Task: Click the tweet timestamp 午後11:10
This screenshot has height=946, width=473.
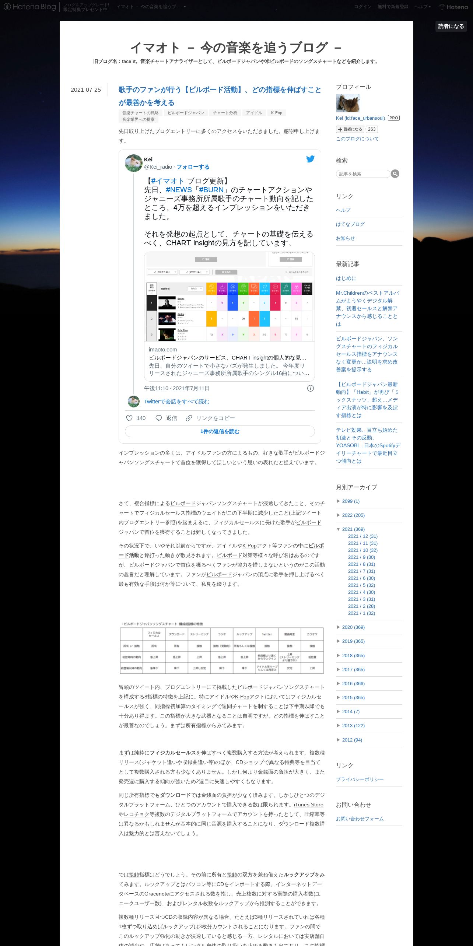Action: pos(177,388)
